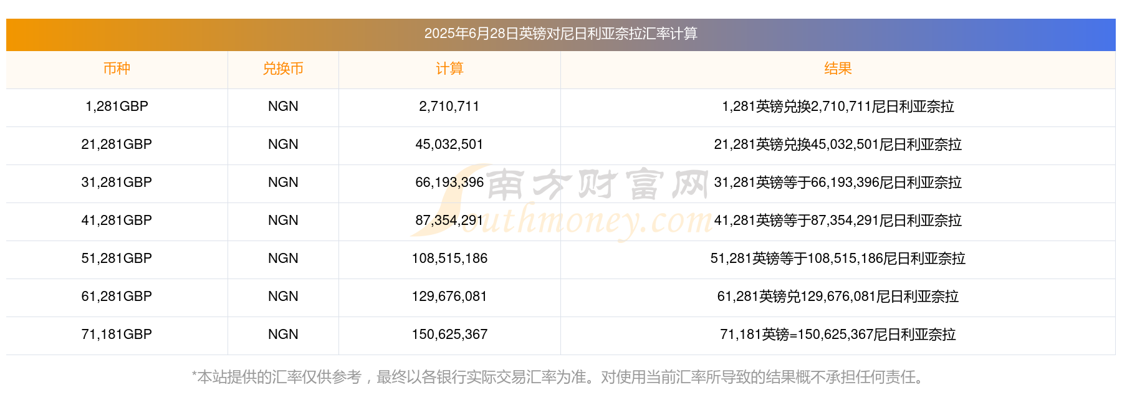Click NGN in the 31,281GBP row
The image size is (1122, 405).
click(x=283, y=183)
